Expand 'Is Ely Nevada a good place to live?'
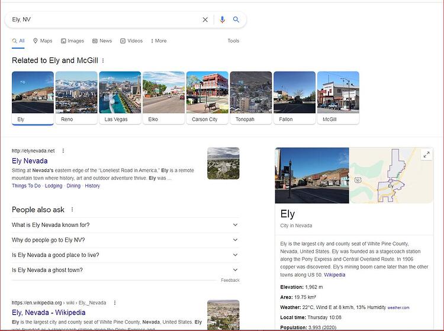The height and width of the screenshot is (331, 444). pos(126,255)
